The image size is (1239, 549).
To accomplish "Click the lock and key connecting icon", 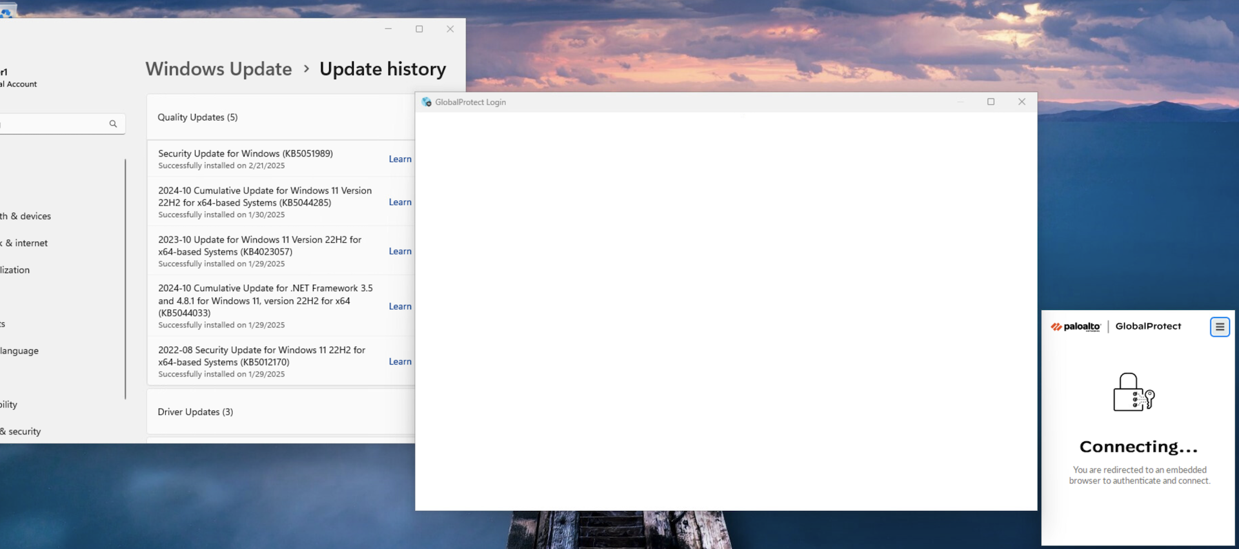I will click(x=1134, y=392).
